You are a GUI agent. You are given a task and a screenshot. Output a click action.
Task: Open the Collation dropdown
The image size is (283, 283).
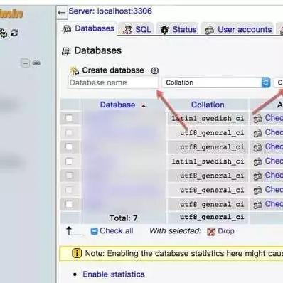(217, 82)
